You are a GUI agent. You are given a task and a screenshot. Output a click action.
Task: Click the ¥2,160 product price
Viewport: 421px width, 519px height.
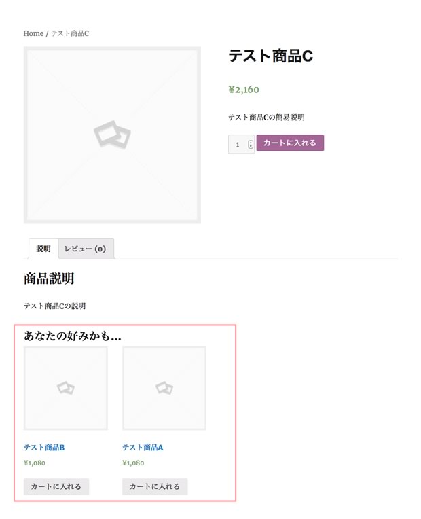point(244,90)
